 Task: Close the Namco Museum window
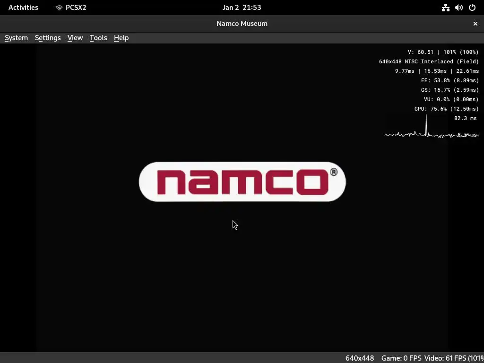[x=475, y=24]
